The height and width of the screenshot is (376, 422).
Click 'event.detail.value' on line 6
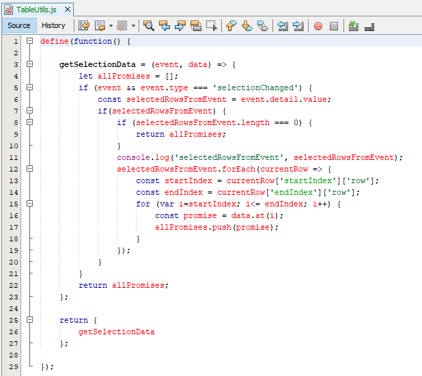point(283,99)
